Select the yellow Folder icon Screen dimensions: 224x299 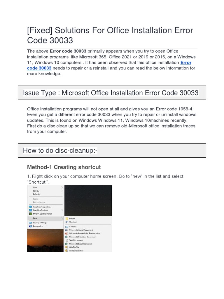[67, 218]
